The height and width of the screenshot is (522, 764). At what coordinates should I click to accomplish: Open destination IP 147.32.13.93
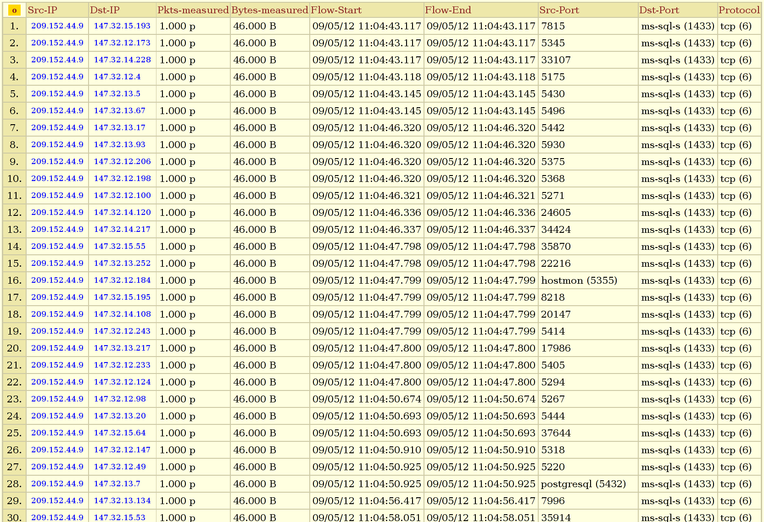coord(119,144)
